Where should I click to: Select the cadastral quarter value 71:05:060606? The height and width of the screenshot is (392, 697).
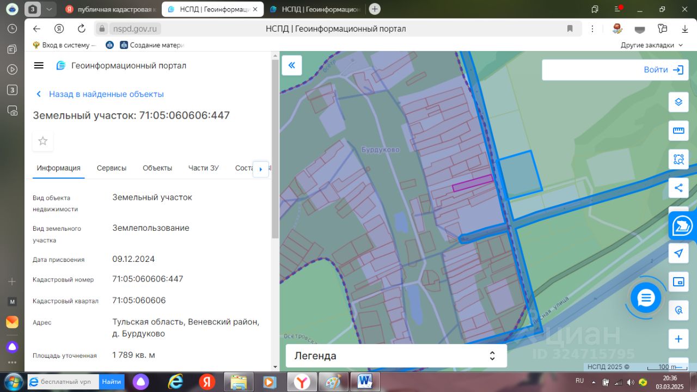139,300
